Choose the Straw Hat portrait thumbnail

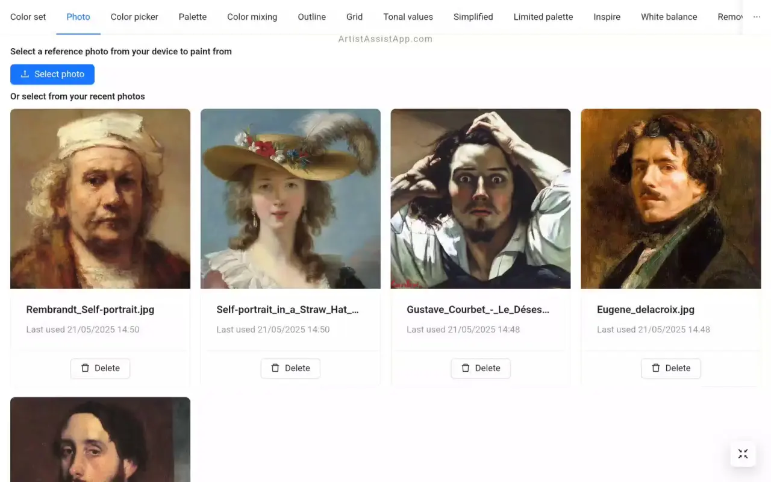290,199
